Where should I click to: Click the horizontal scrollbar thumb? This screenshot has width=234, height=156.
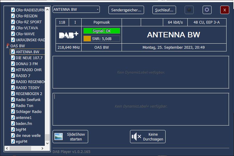point(20,148)
